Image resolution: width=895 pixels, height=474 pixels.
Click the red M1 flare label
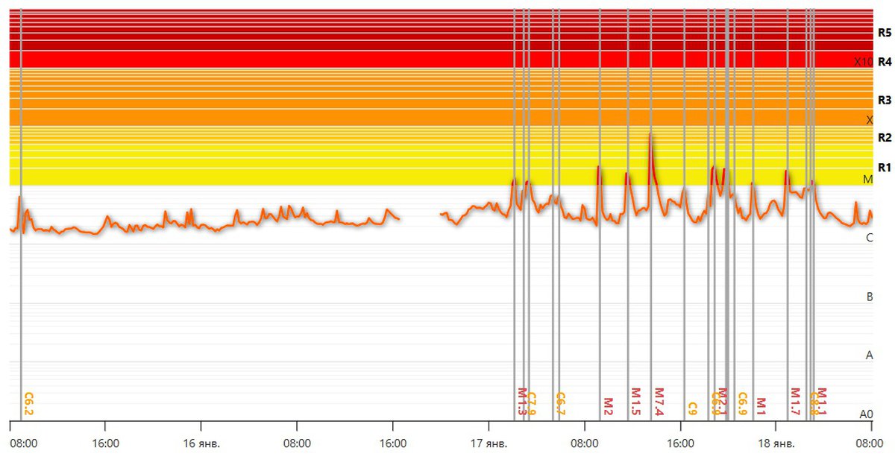click(x=761, y=407)
